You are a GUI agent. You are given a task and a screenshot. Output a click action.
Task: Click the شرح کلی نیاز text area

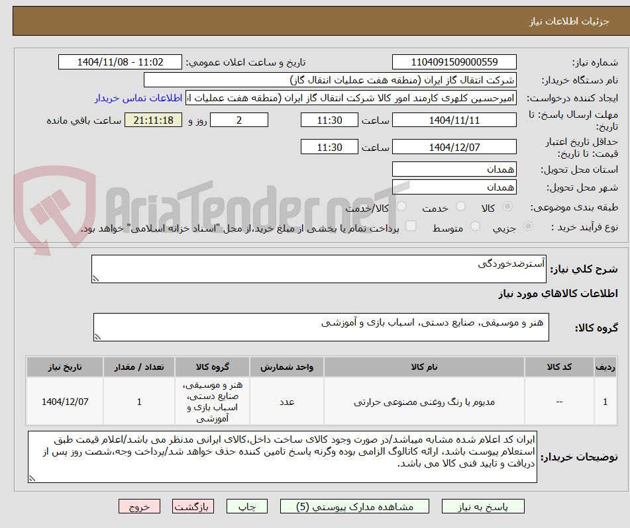(x=319, y=269)
